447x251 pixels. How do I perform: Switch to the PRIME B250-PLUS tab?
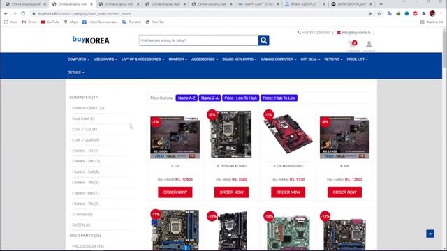point(305,4)
